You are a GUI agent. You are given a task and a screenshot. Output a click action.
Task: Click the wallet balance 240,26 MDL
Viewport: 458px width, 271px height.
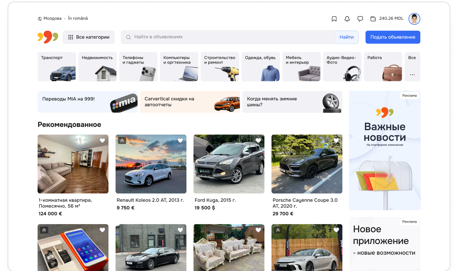coord(387,19)
